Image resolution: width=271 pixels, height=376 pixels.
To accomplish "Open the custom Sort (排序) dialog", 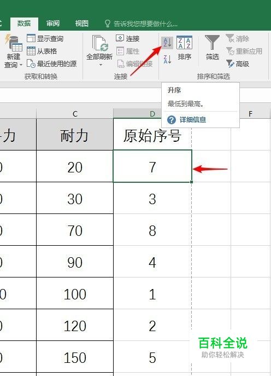I will tap(184, 48).
